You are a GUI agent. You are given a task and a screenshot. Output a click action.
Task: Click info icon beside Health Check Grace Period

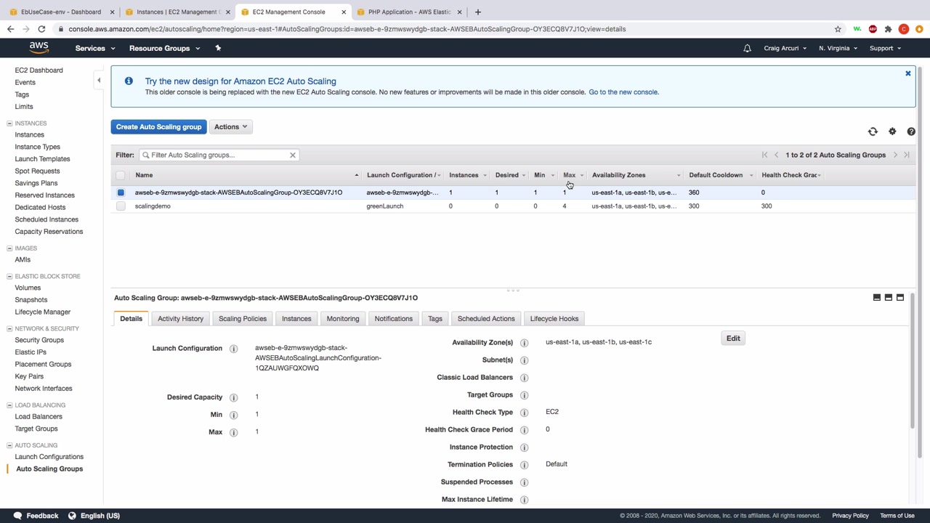pos(524,430)
